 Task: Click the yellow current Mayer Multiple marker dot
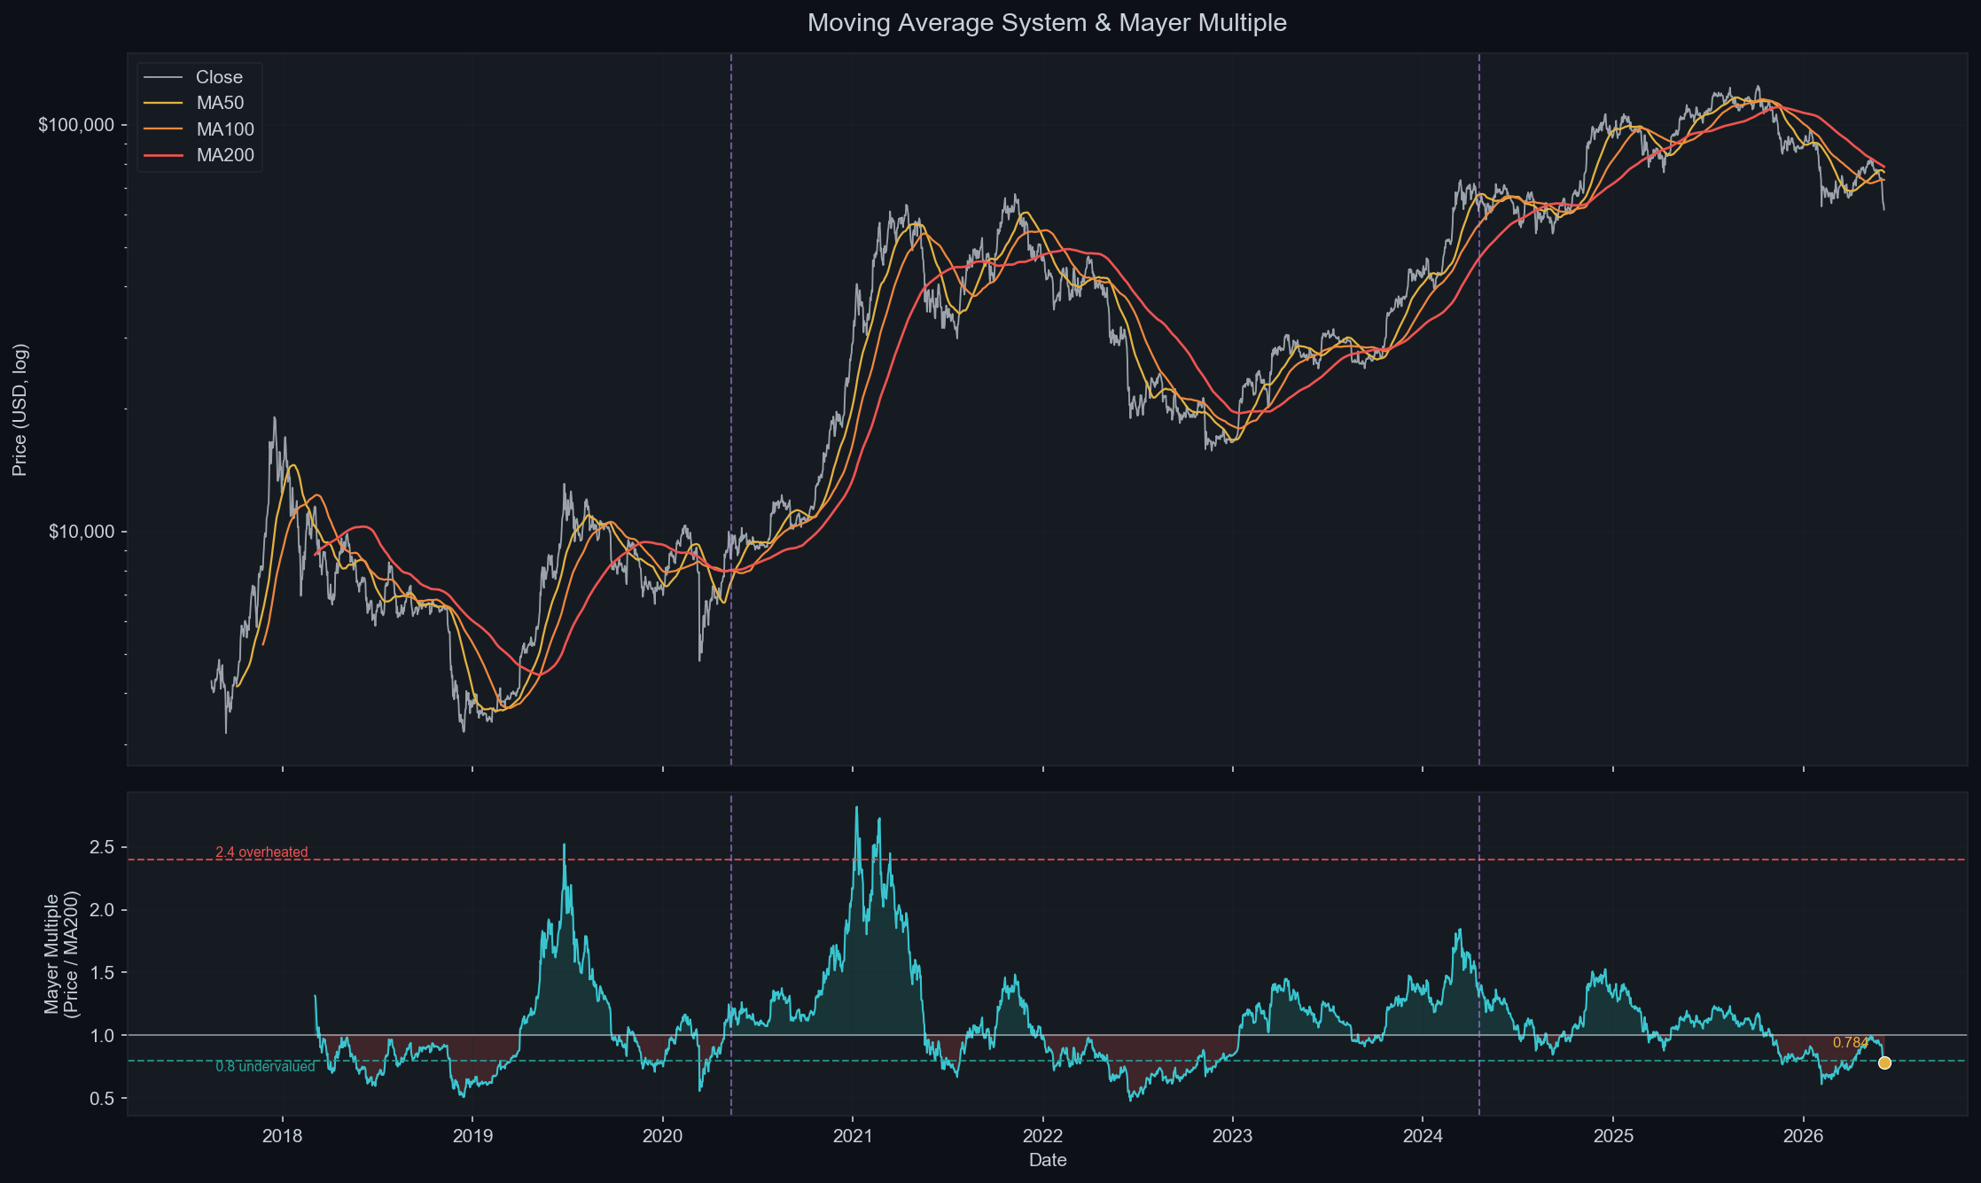[1884, 1062]
